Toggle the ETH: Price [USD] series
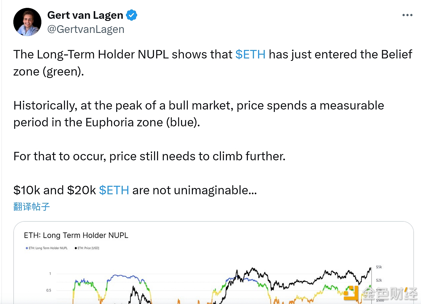 point(88,248)
